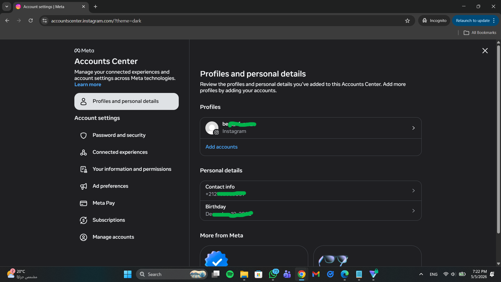Open All Bookmarks folder
Viewport: 501px width, 282px height.
(480, 33)
